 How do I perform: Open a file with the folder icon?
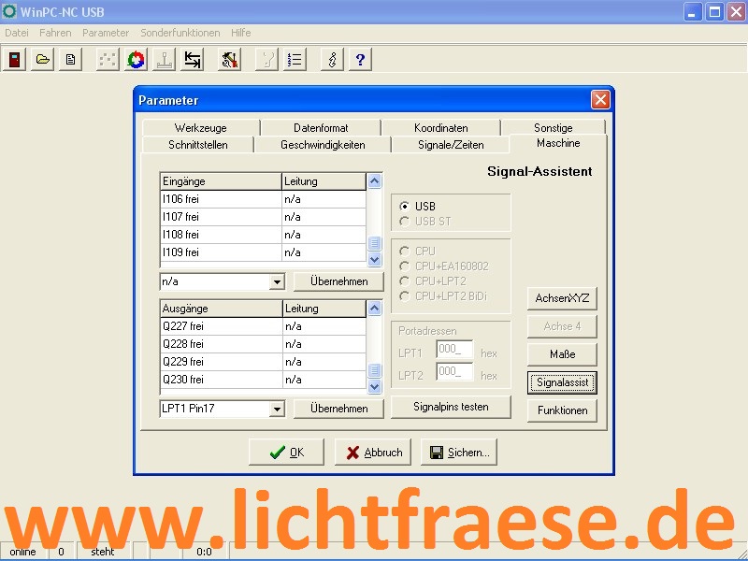click(42, 60)
